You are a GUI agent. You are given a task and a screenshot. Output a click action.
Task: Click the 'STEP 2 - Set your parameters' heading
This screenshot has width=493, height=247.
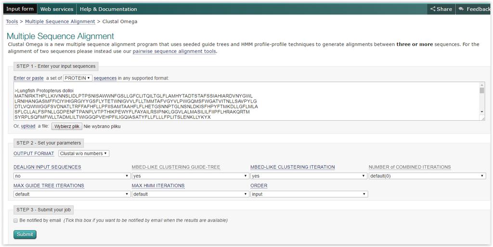pyautogui.click(x=49, y=143)
